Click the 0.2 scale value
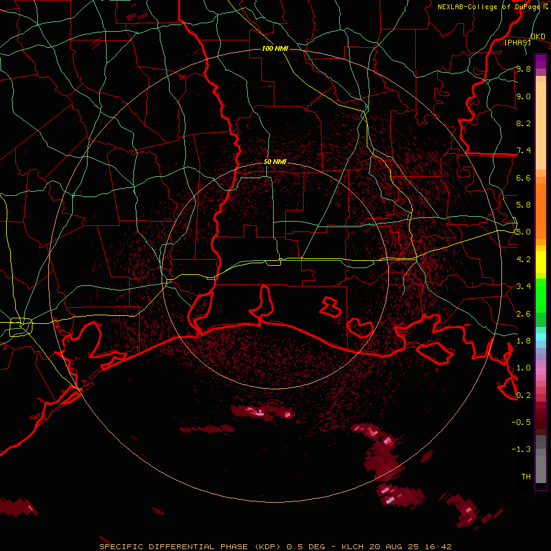The image size is (551, 551). pyautogui.click(x=523, y=395)
